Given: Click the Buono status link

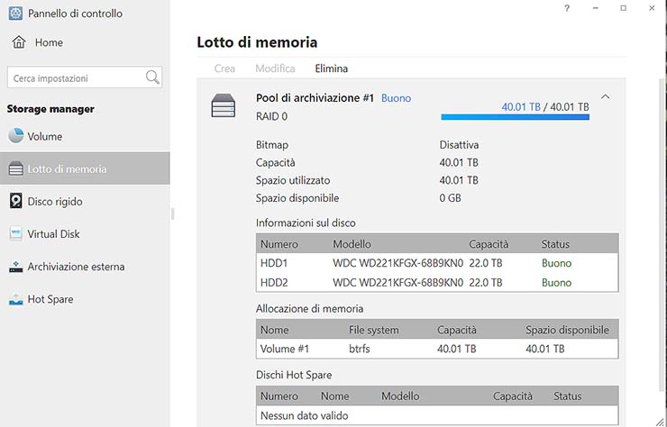Looking at the screenshot, I should click(x=396, y=97).
